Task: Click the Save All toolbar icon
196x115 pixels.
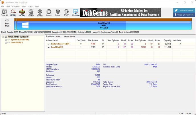Action: coord(5,13)
